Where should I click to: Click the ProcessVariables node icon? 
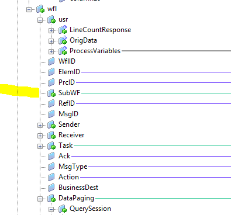point(63,51)
